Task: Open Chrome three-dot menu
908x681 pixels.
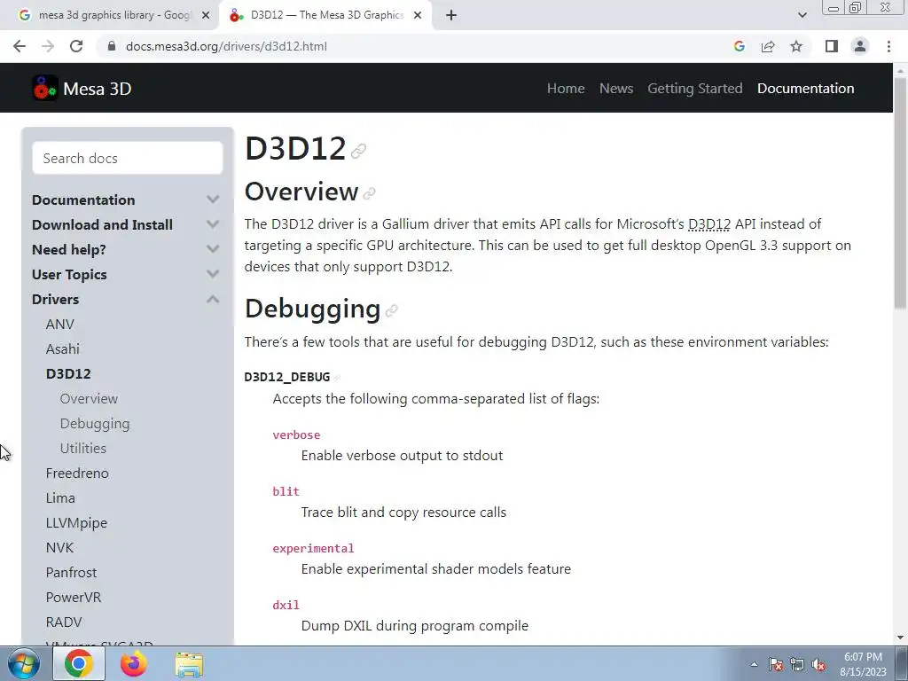Action: coord(888,46)
